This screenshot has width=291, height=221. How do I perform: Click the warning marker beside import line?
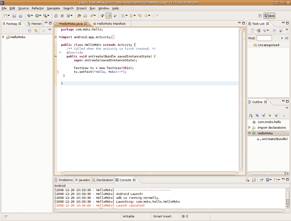click(x=56, y=37)
